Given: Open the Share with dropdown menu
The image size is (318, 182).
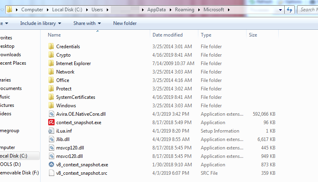Looking at the screenshot, I should pos(87,23).
